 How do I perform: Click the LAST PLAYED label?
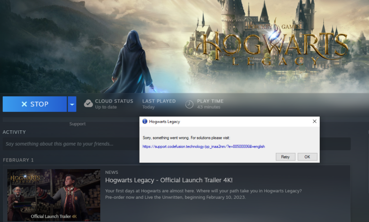tap(159, 101)
